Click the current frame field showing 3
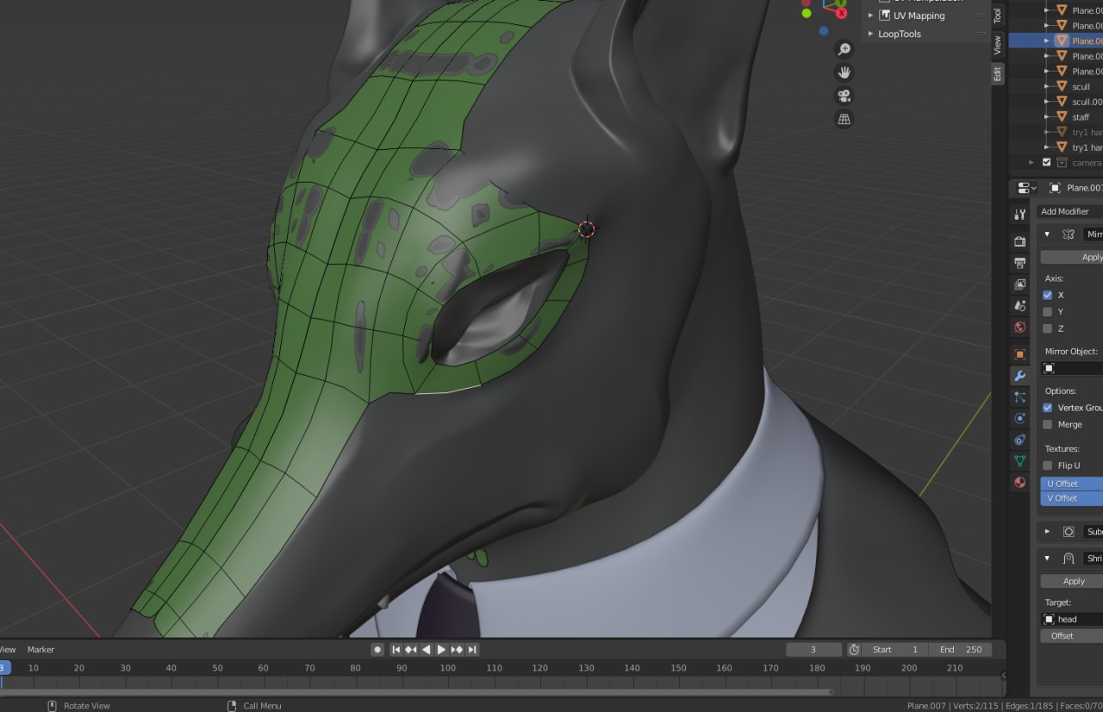The width and height of the screenshot is (1103, 712). 813,649
